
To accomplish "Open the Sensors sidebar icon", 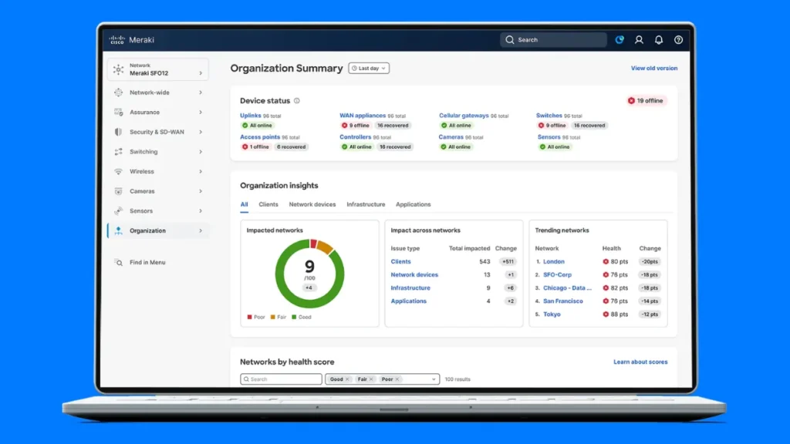I will (x=118, y=210).
